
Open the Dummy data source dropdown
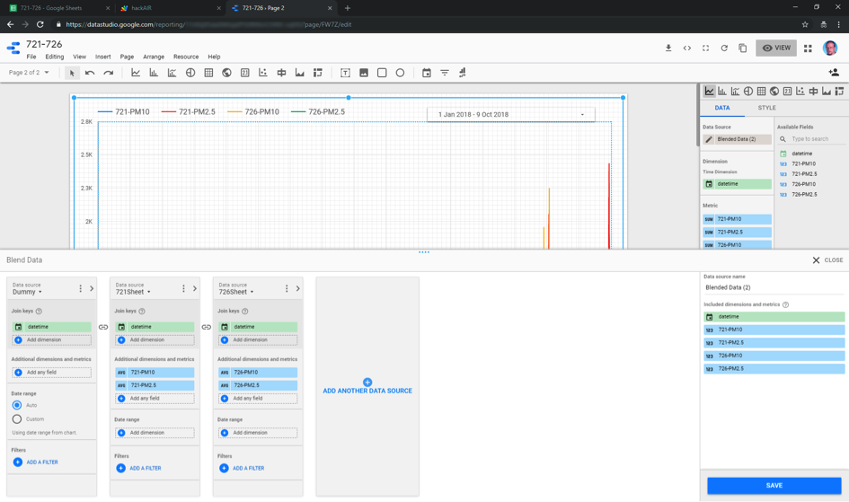pyautogui.click(x=27, y=292)
